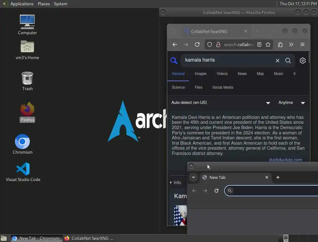318x242 pixels.
Task: Bookmark this page with the star icon
Action: pos(268,44)
